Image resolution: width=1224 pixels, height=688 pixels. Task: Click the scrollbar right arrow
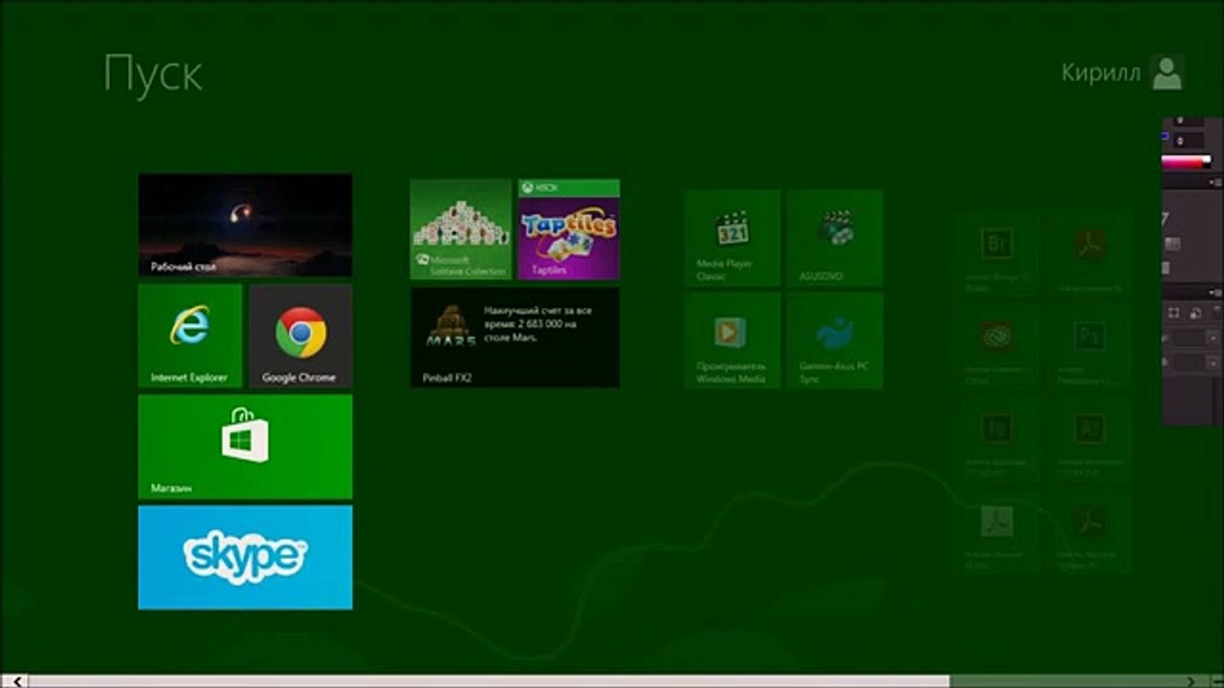1190,681
